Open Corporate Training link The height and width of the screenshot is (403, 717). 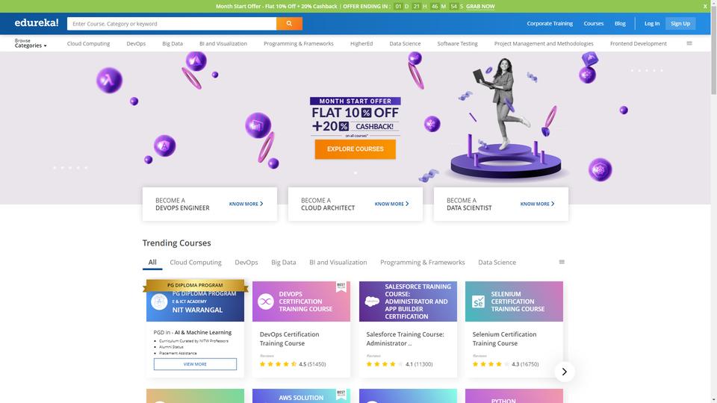550,23
